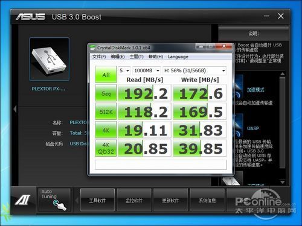The height and width of the screenshot is (226, 302).
Task: Click the ASUS AI Suite logo button
Action: coord(23,200)
